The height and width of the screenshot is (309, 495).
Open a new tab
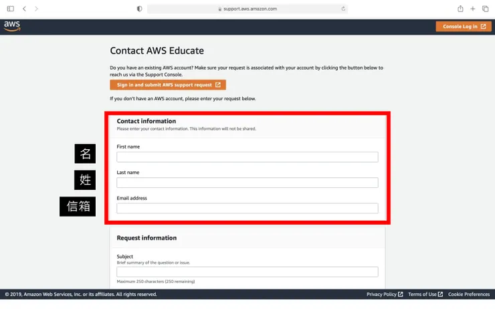[x=472, y=9]
